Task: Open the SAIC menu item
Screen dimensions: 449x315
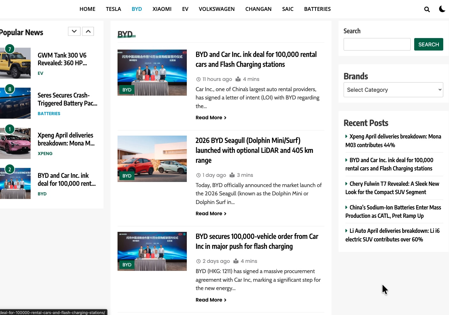Action: [288, 9]
